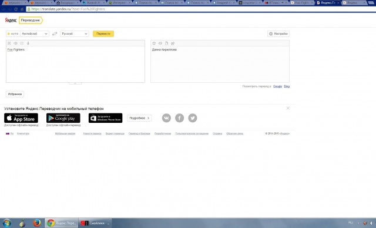Copy the translated text to the clipboard
This screenshot has width=376, height=228.
coord(166,43)
